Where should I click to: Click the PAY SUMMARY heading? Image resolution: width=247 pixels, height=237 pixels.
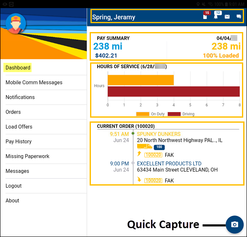113,38
